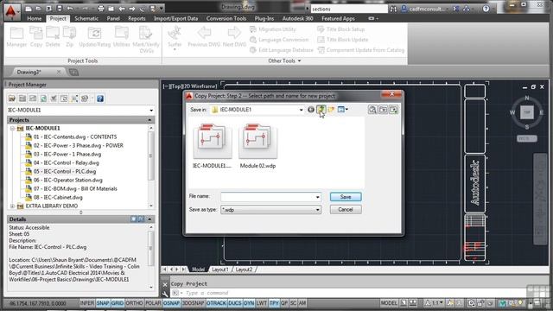Toggle OTRACK in status bar
The image size is (553, 311).
(216, 303)
